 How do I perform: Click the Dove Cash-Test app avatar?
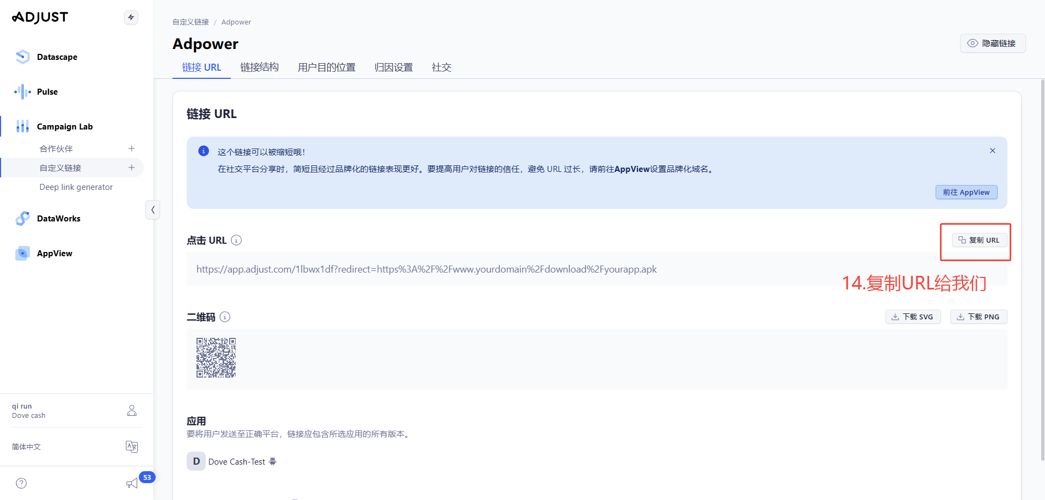pos(196,461)
